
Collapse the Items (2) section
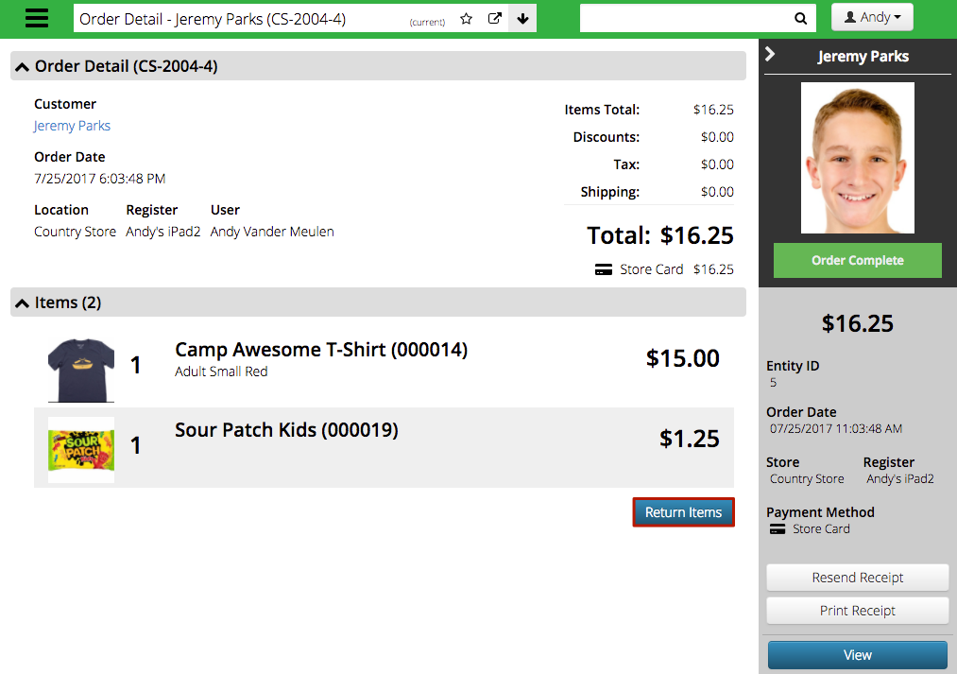22,302
